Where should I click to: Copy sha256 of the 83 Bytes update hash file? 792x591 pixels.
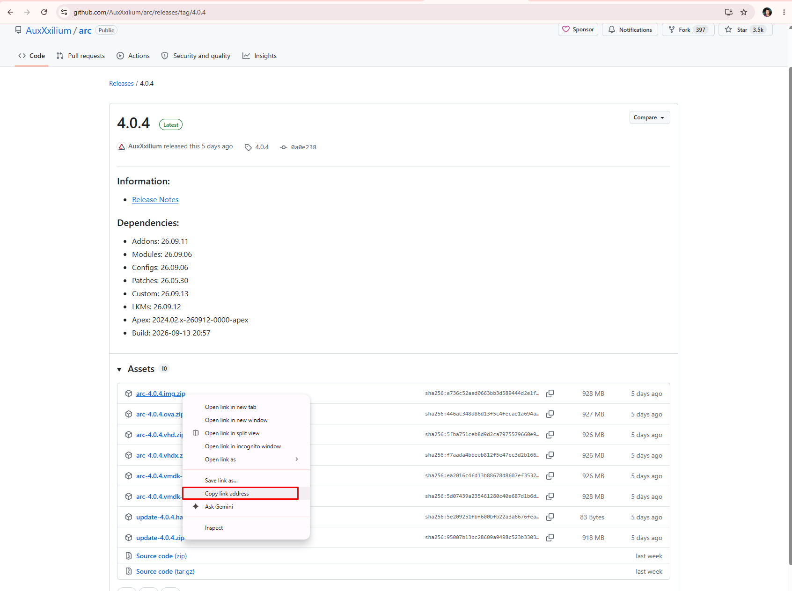[x=550, y=517]
